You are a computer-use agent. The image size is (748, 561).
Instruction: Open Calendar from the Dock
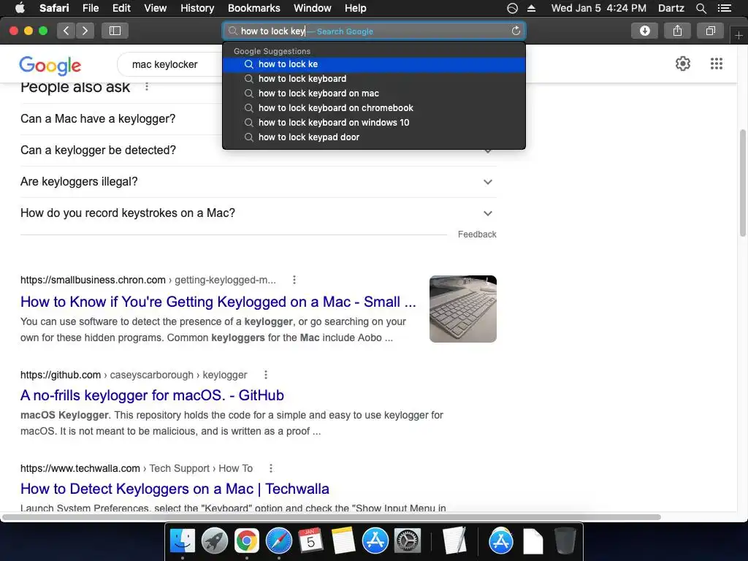310,541
